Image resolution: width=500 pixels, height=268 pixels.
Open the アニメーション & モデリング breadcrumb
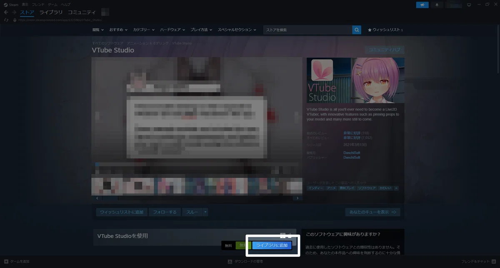pyautogui.click(x=147, y=43)
